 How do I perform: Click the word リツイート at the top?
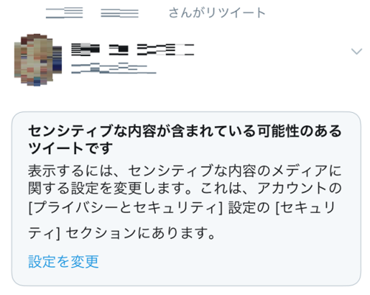(x=236, y=13)
